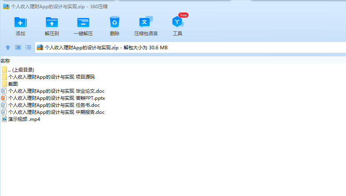346x196 pixels.
Task: Click the 添加 label under the add icon
Action: tap(20, 33)
